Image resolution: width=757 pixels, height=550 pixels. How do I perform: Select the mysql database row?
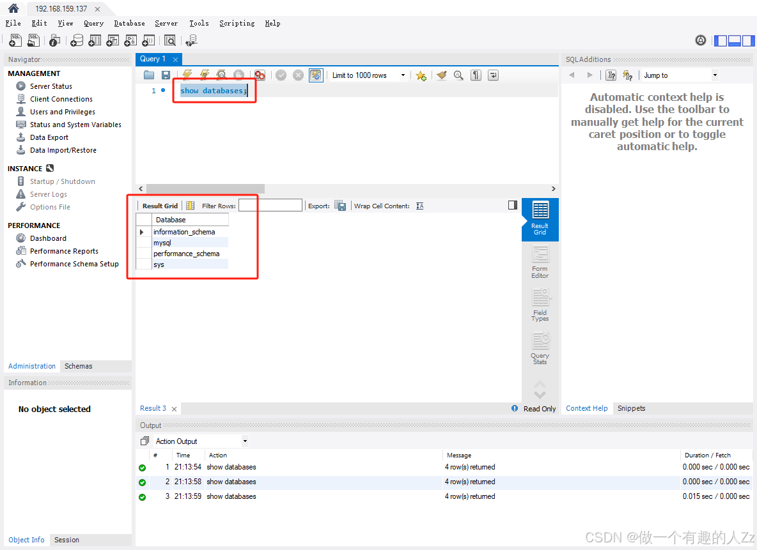pyautogui.click(x=191, y=243)
